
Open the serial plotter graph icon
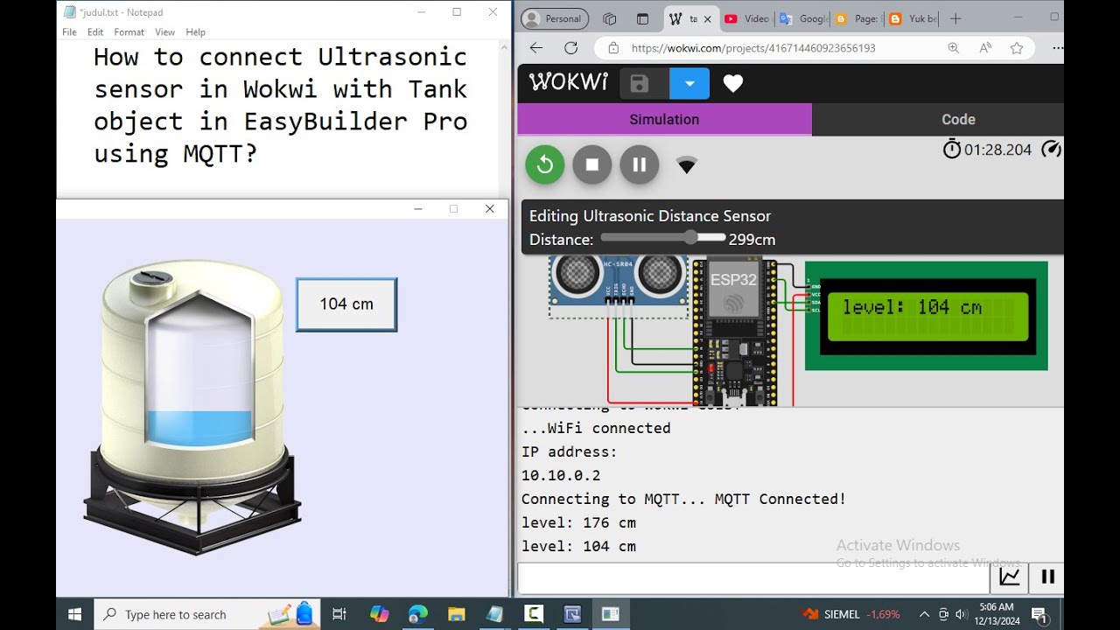1009,577
